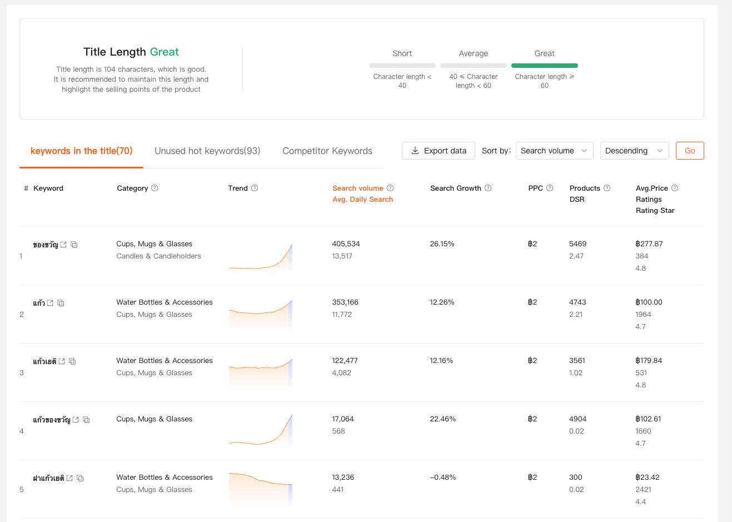The width and height of the screenshot is (732, 522).
Task: Click the Export data button
Action: click(x=439, y=151)
